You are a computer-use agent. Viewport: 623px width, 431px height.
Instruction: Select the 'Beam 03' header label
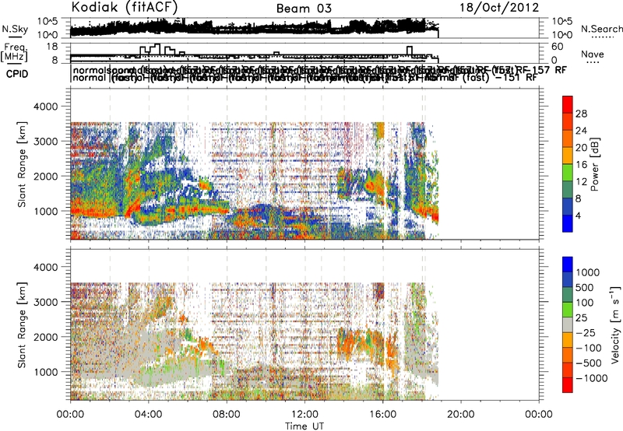coord(304,9)
